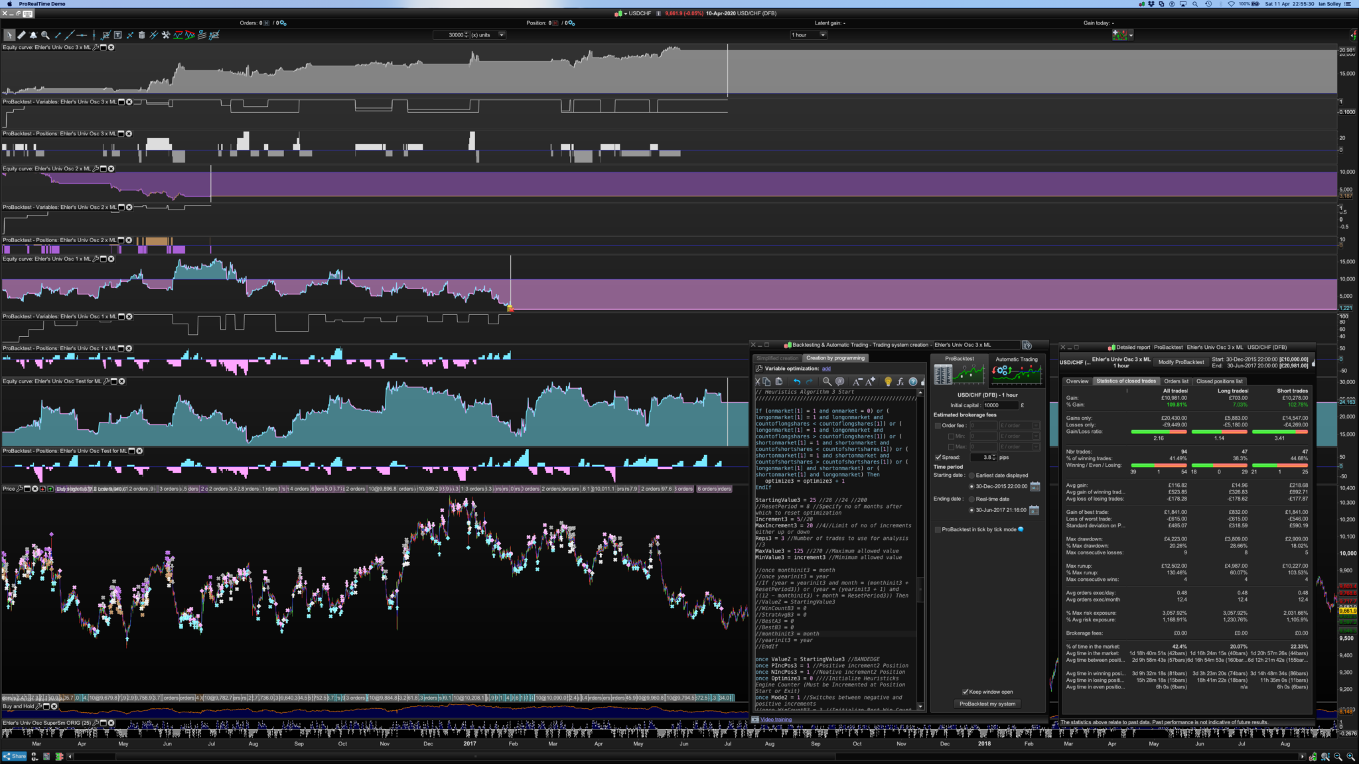Screen dimensions: 1359x764
Task: Open the starting date calendar picker
Action: 1035,486
